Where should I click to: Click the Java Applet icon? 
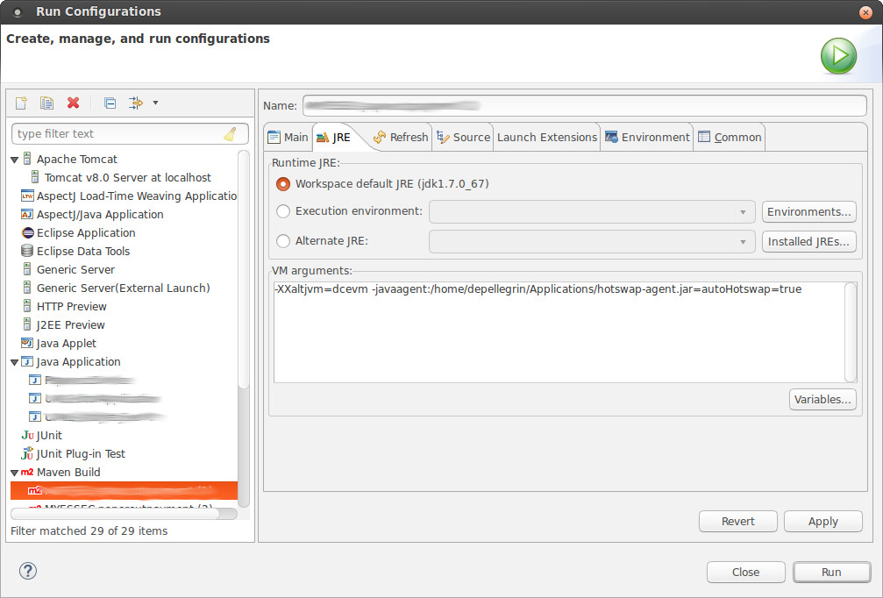pyautogui.click(x=27, y=342)
